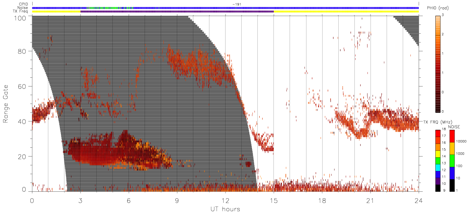Click the "24" tick on UT hours axis
The image size is (471, 217).
click(x=418, y=200)
